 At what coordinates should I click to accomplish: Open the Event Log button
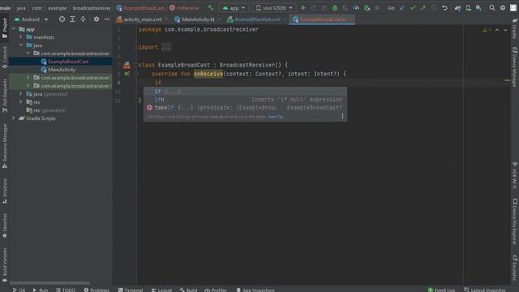[441, 290]
